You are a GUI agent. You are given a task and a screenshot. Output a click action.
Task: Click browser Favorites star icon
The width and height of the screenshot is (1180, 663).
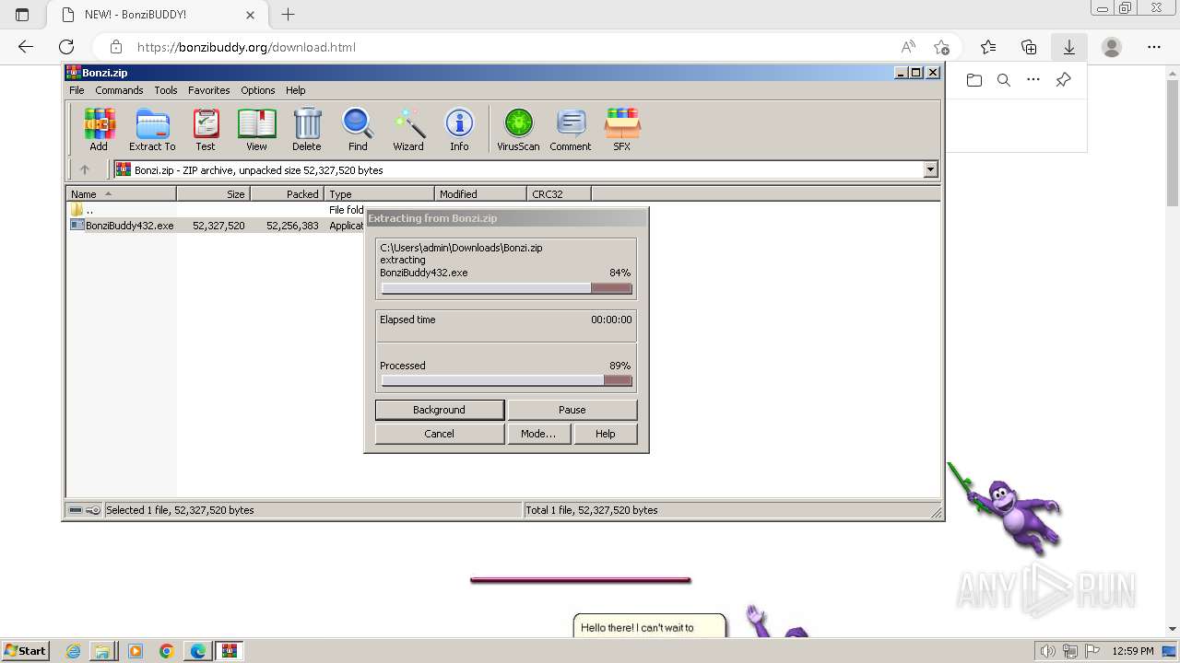point(988,47)
